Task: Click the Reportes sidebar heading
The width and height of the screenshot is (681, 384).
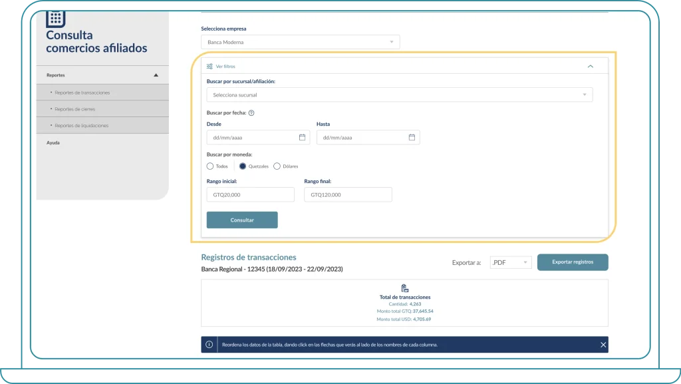Action: point(56,75)
